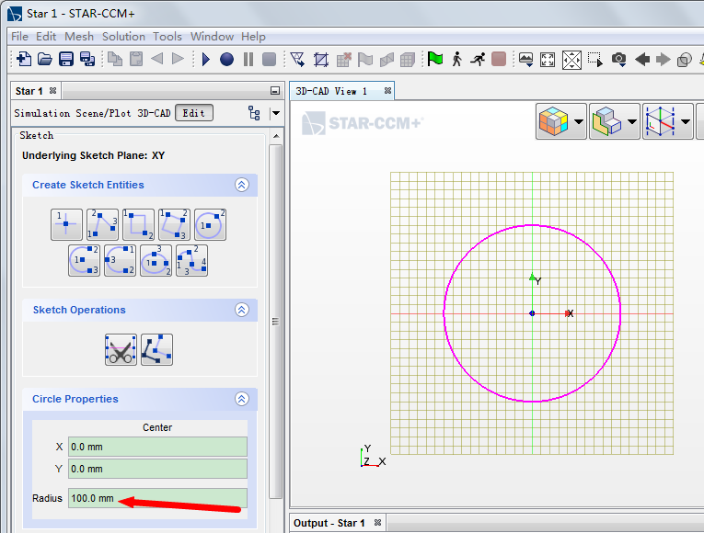Click the Initialize Meshing grid icon

(x=321, y=59)
